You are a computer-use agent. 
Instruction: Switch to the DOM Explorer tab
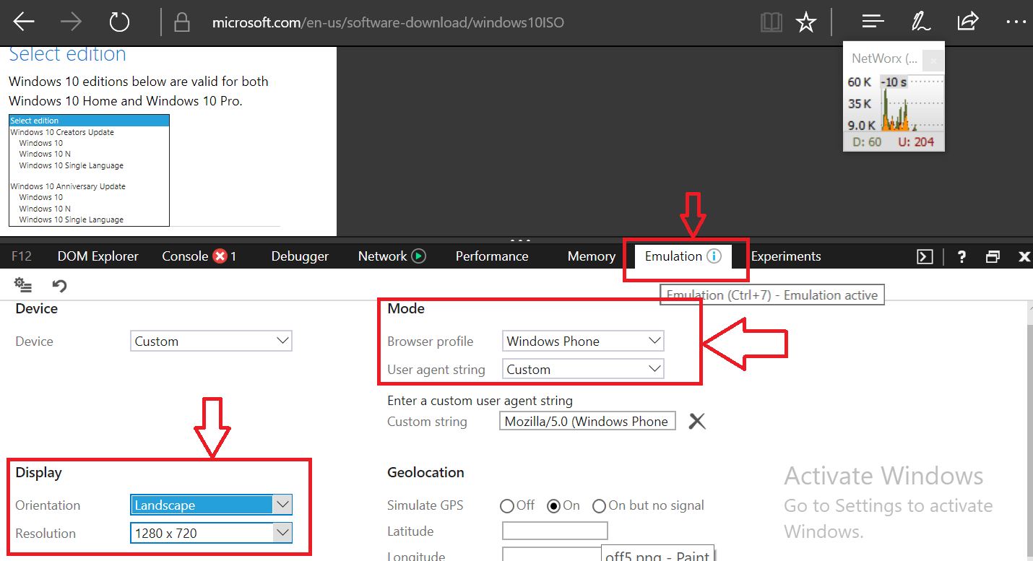(98, 256)
